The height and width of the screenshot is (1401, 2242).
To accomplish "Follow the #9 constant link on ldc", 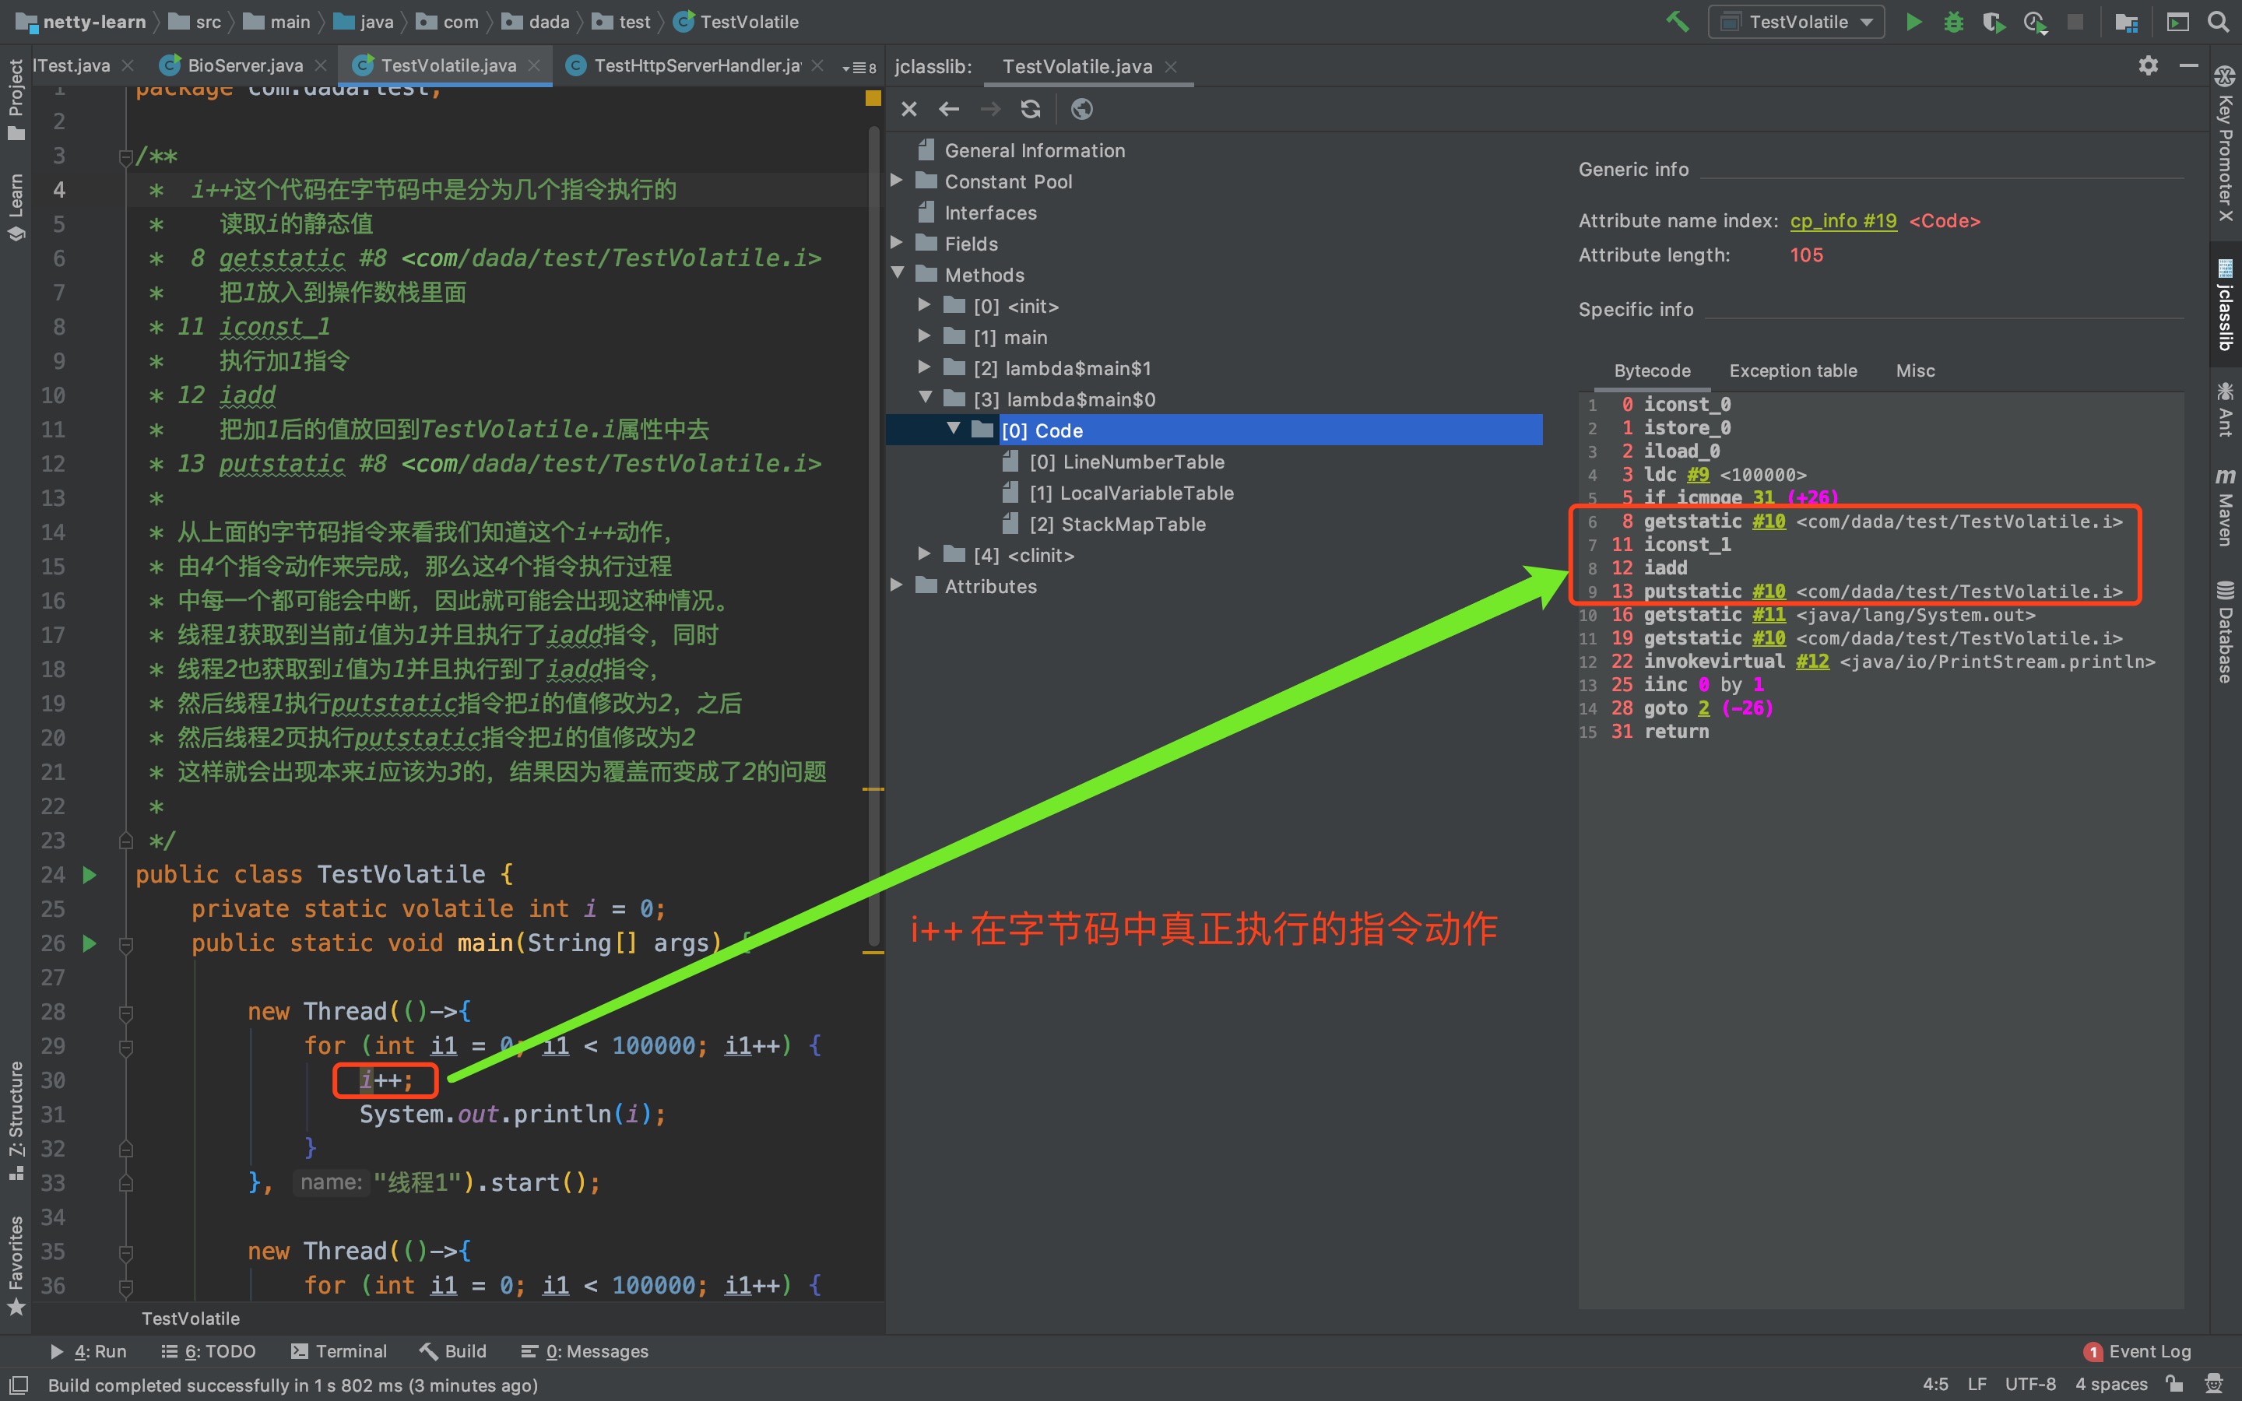I will pos(1697,475).
